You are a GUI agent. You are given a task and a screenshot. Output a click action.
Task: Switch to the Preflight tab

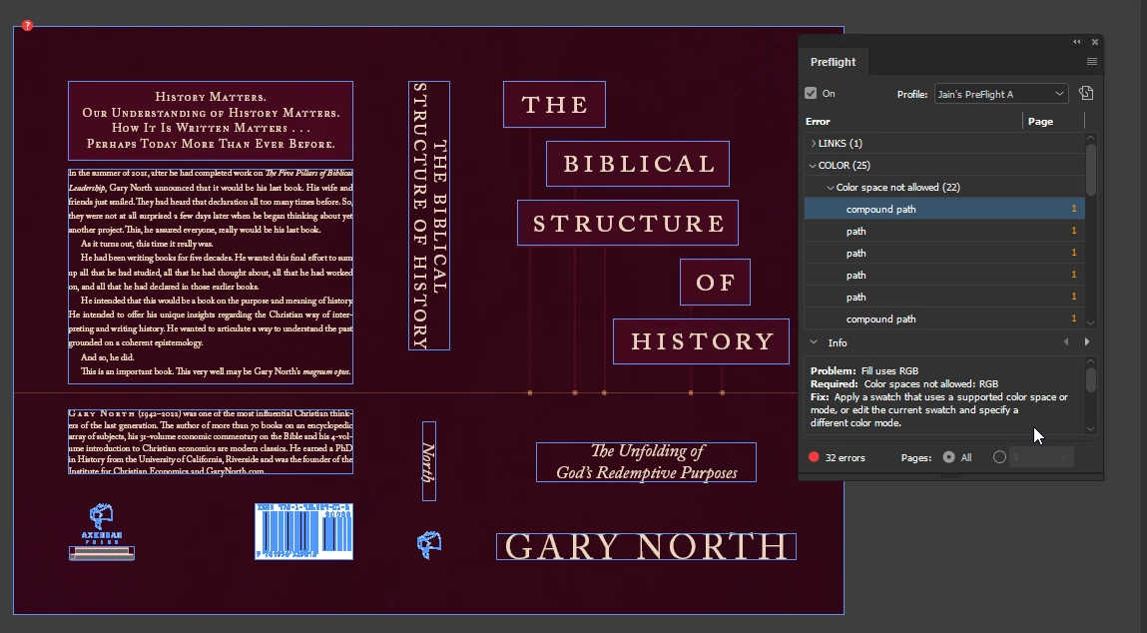(834, 62)
